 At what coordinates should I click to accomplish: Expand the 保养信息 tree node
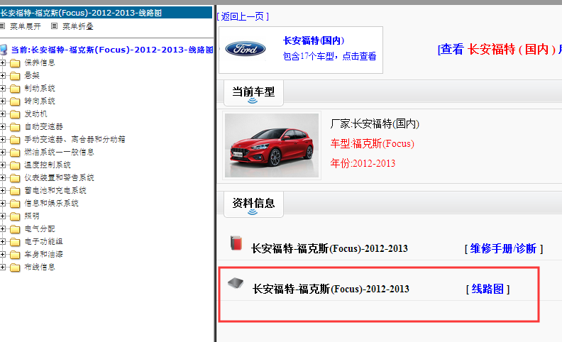3,62
